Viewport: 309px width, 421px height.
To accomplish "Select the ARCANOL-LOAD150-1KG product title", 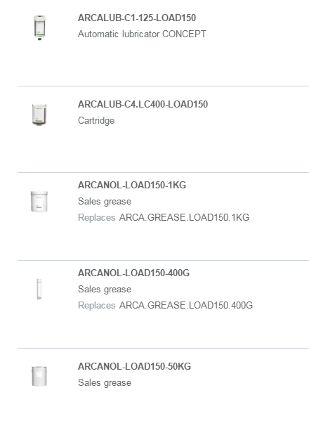I will tap(132, 185).
